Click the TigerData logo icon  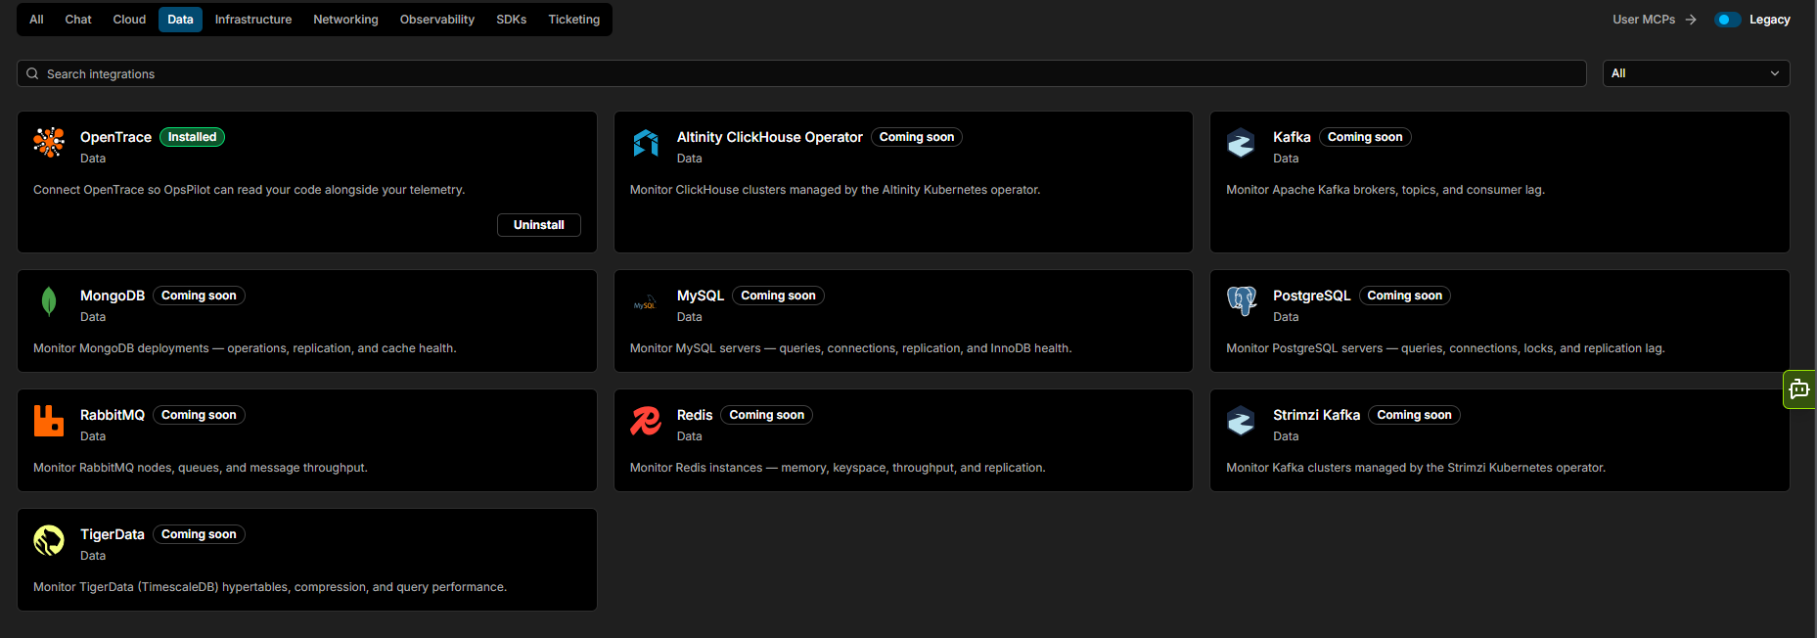click(49, 540)
